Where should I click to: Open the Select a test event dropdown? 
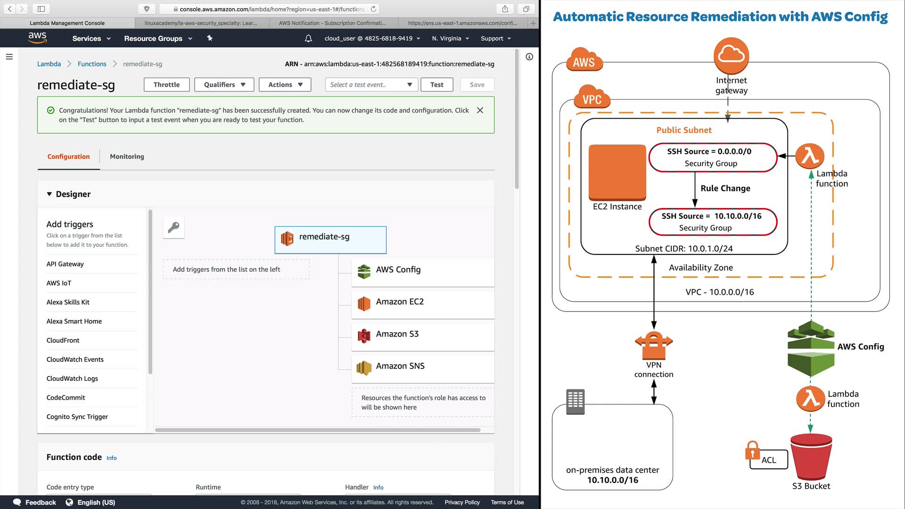[x=371, y=85]
